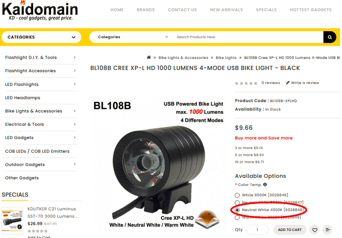Click the Kaidomain logo
Screen dimensions: 342x238
40,11
